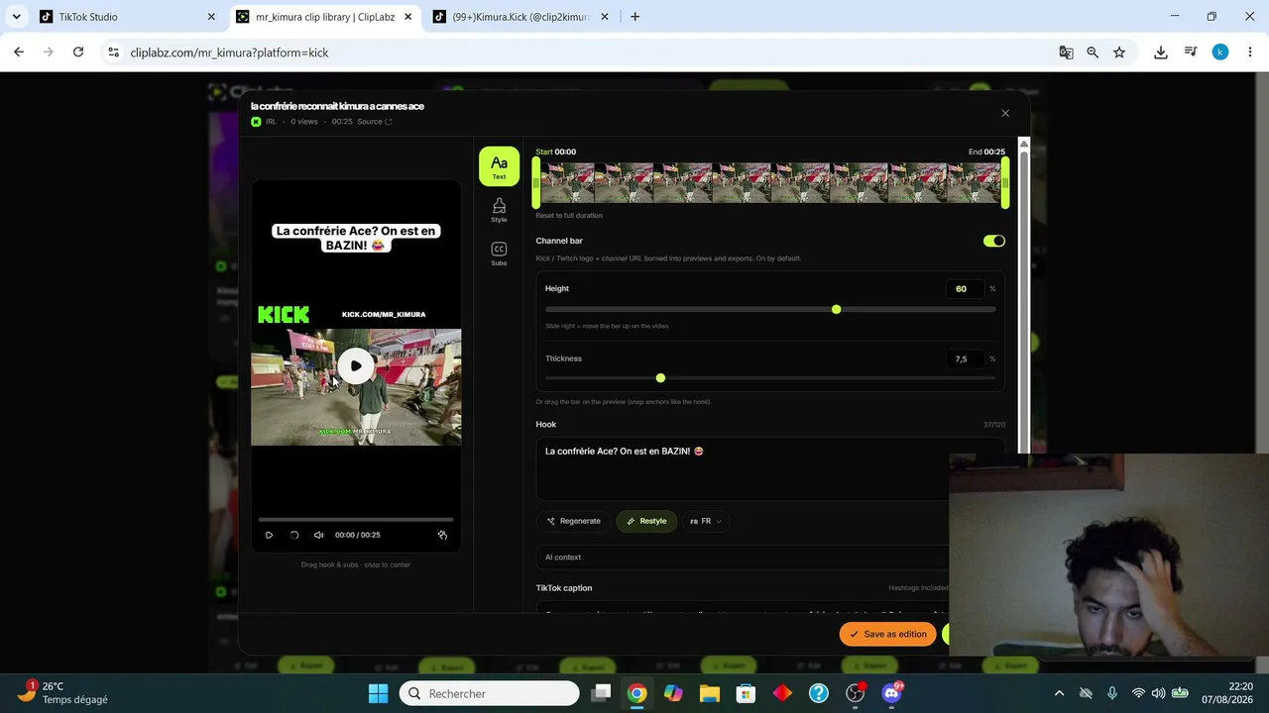Open the Text tab in editor sidebar
The height and width of the screenshot is (713, 1269).
[x=499, y=166]
